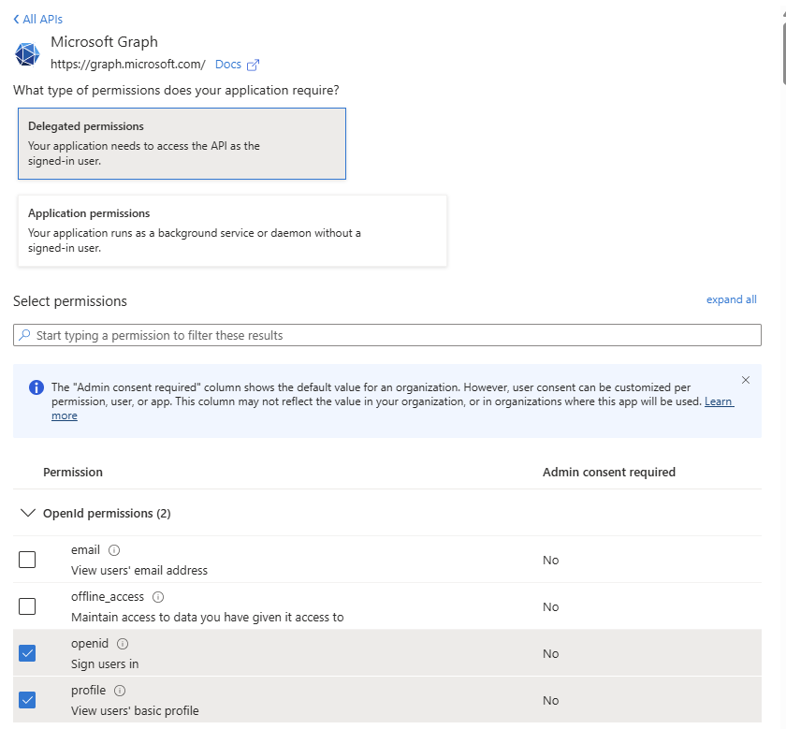Select Application permissions option

[232, 230]
